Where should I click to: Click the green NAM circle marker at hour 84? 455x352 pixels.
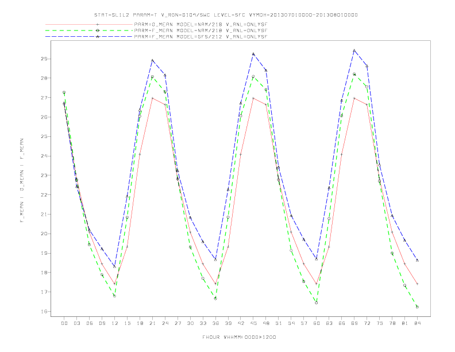[x=417, y=307]
